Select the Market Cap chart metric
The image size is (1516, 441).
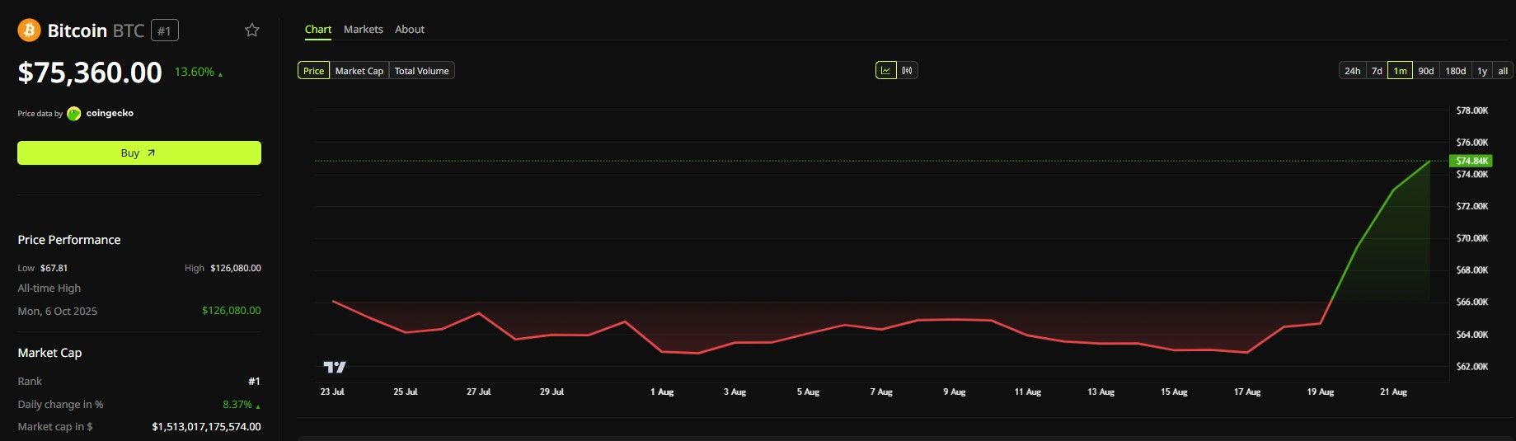359,71
